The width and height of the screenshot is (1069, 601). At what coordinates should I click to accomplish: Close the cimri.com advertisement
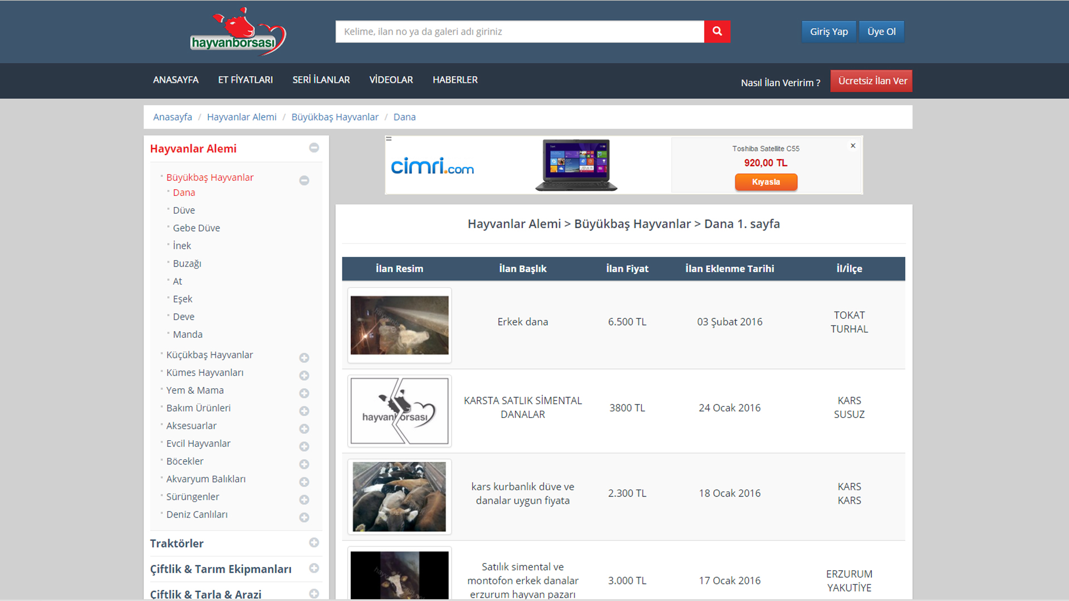tap(852, 146)
